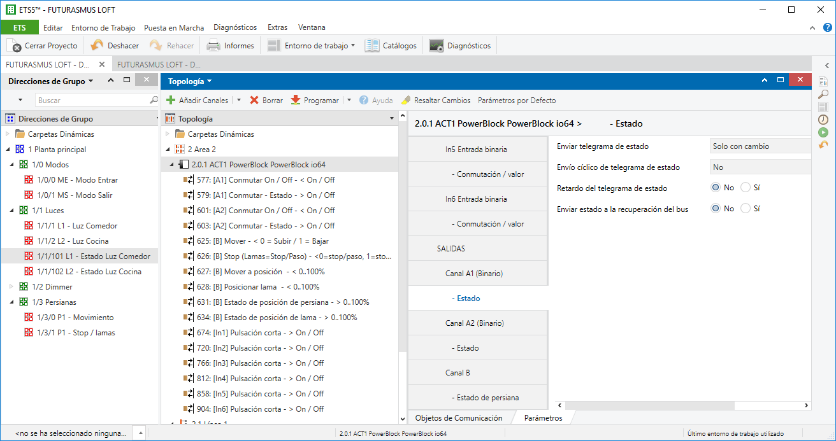Click Resaltar Cambios highlighter icon
Viewport: 836px width, 441px height.
(406, 101)
